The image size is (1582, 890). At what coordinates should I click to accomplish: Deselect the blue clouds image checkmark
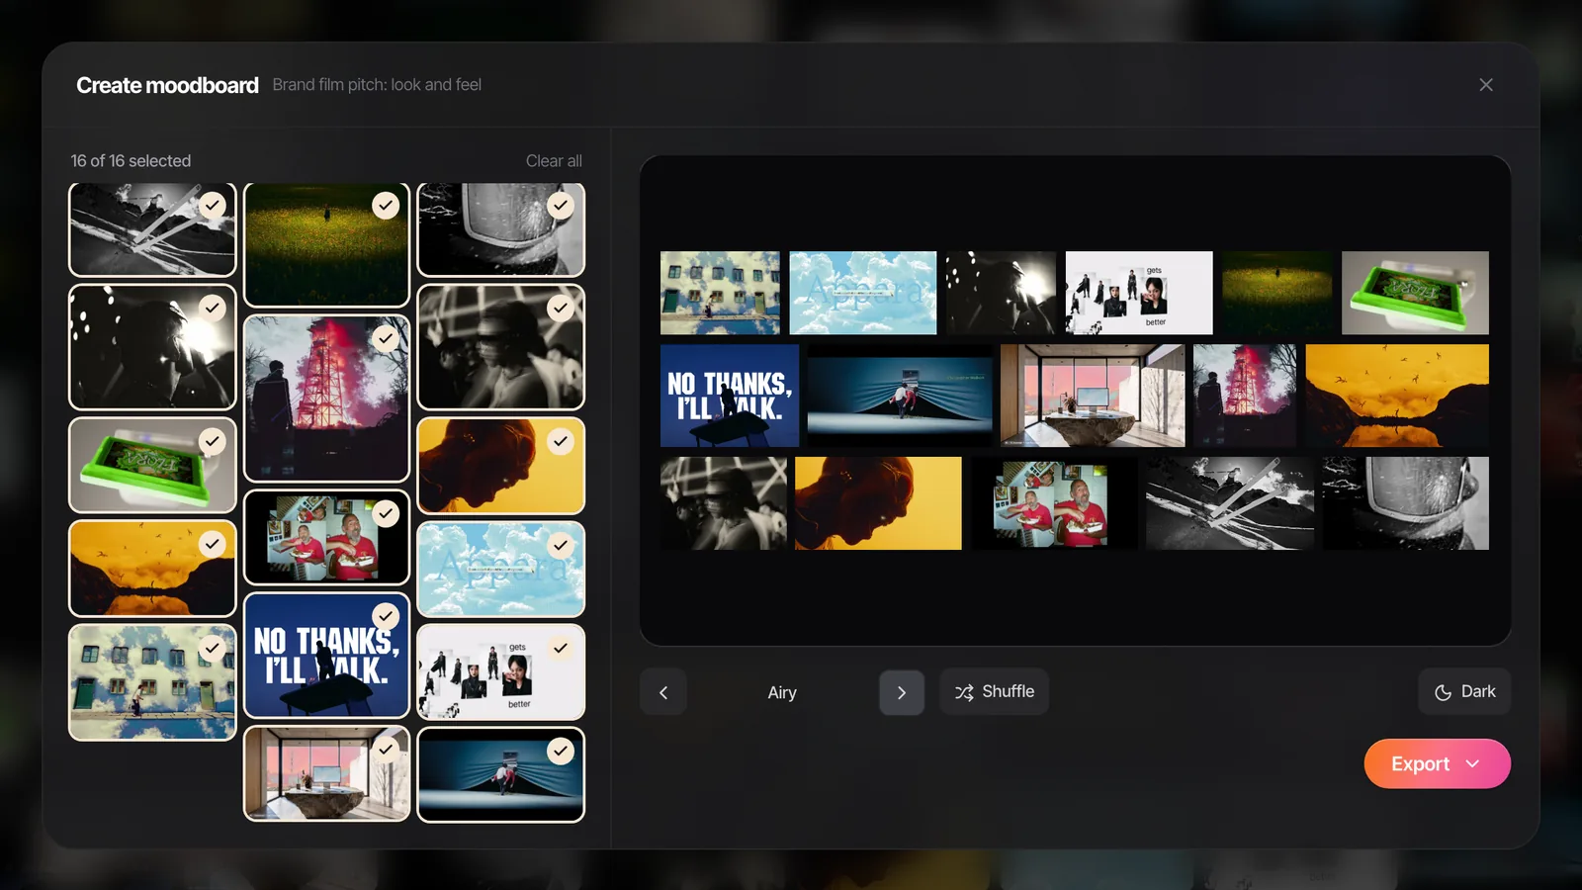pos(561,545)
